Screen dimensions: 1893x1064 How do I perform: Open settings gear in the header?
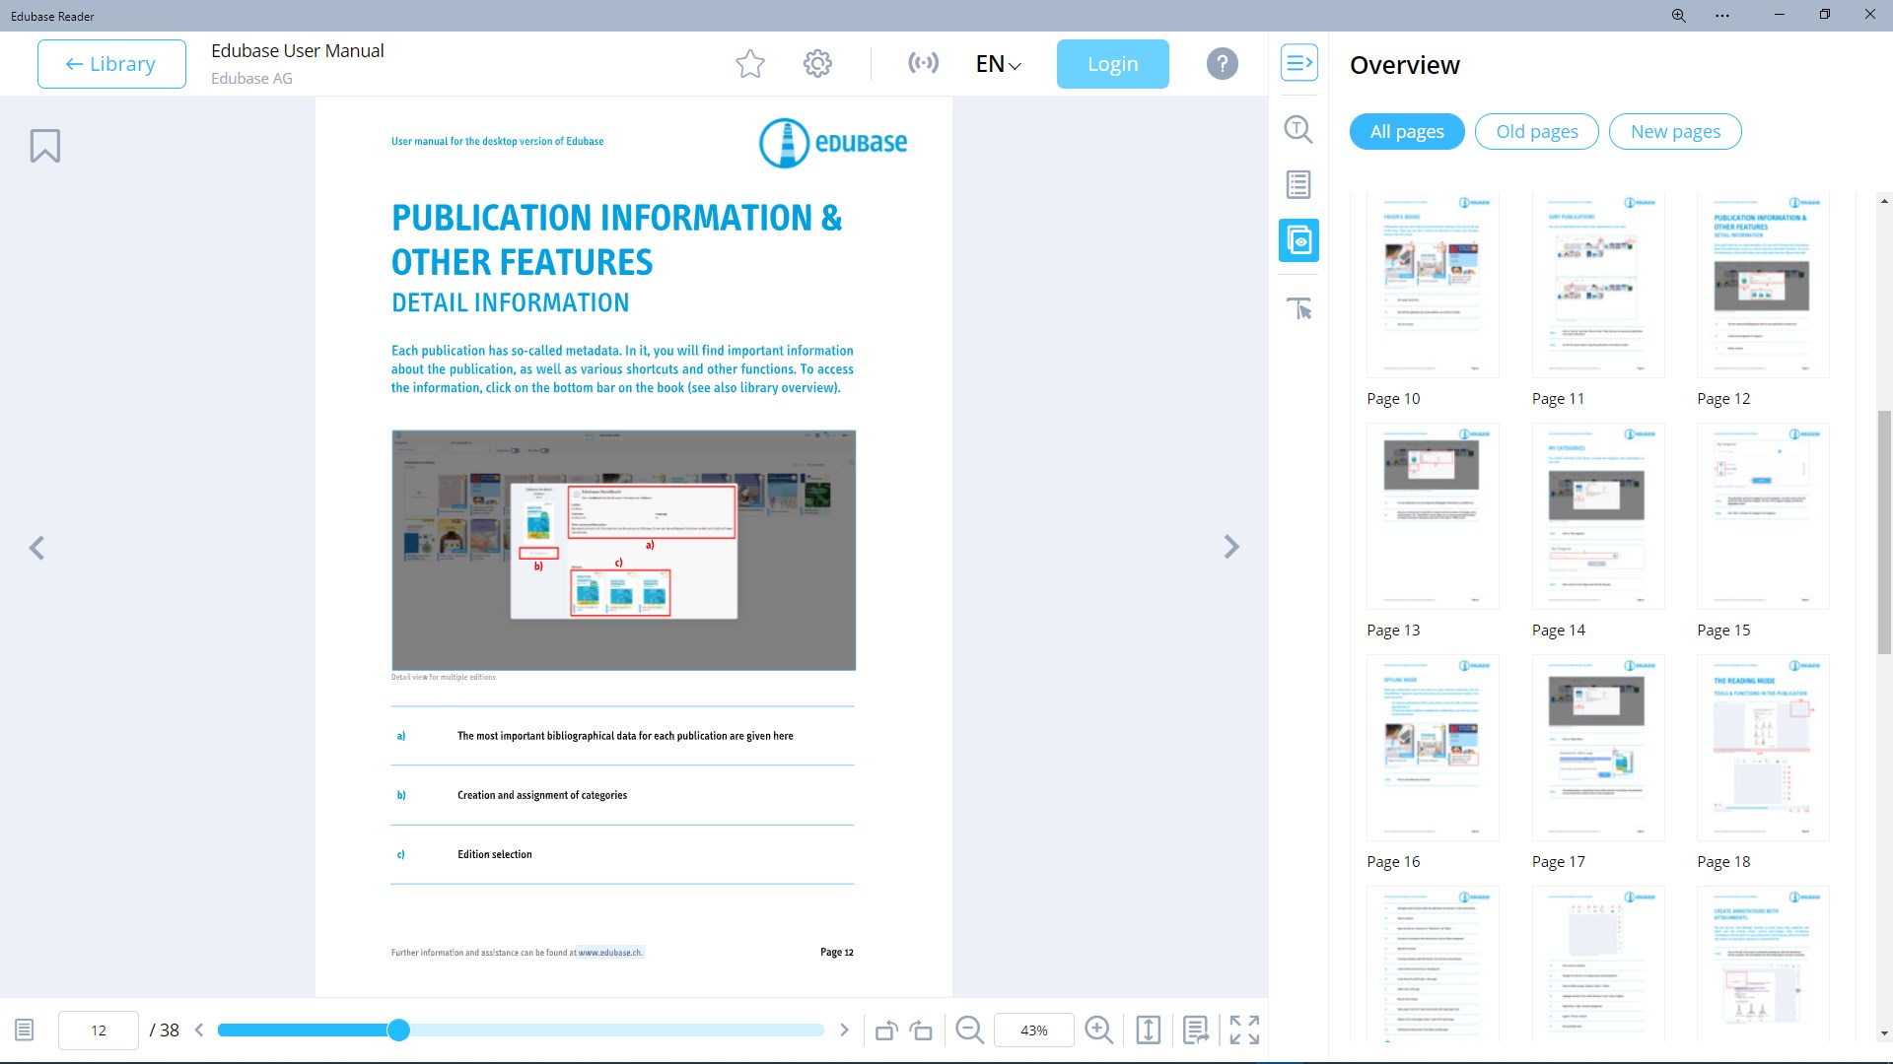pos(817,64)
